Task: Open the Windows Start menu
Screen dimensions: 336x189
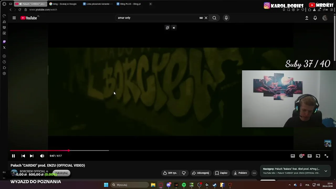Action: point(106,185)
